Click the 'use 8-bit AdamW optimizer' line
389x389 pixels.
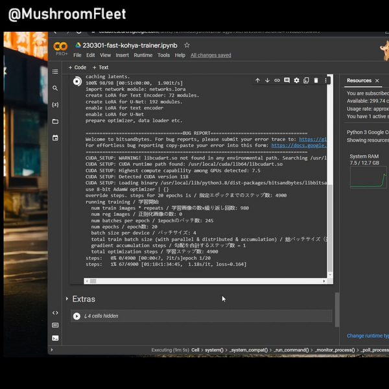(127, 189)
